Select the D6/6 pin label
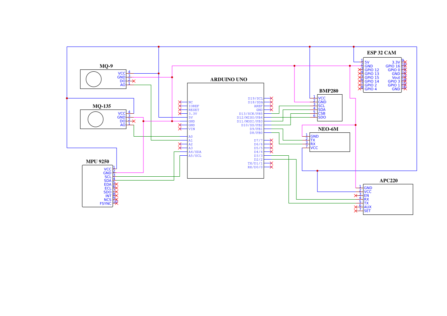The image size is (447, 316). pyautogui.click(x=258, y=144)
